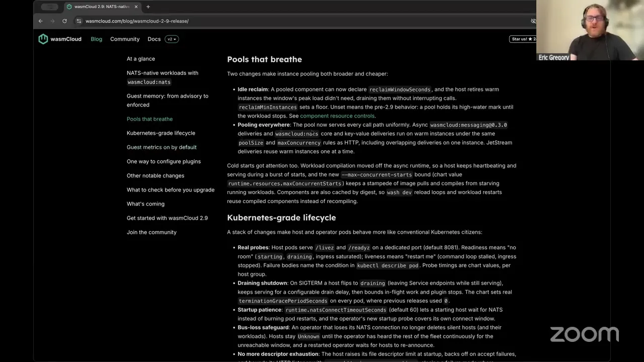
Task: Open the Blog navigation item
Action: [96, 39]
